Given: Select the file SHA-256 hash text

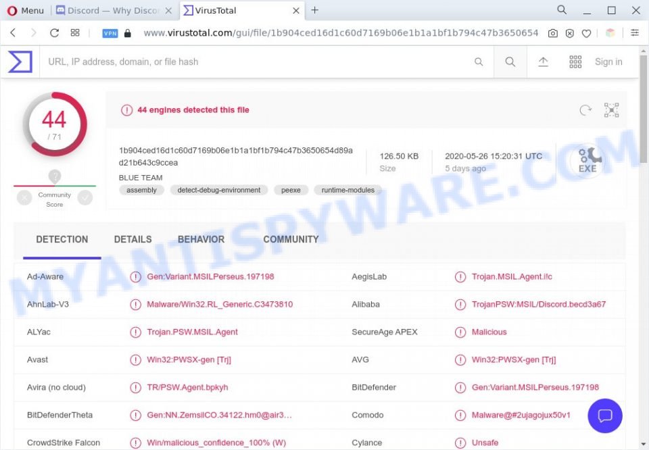Looking at the screenshot, I should point(235,156).
